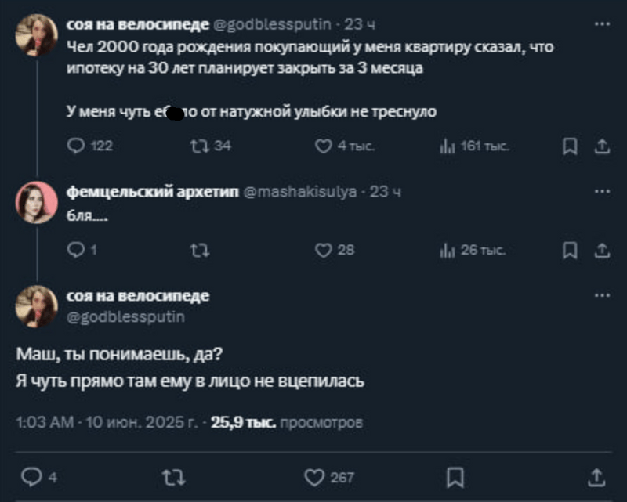This screenshot has width=627, height=502.
Task: View analytics showing 161 тыс. views
Action: pos(445,146)
